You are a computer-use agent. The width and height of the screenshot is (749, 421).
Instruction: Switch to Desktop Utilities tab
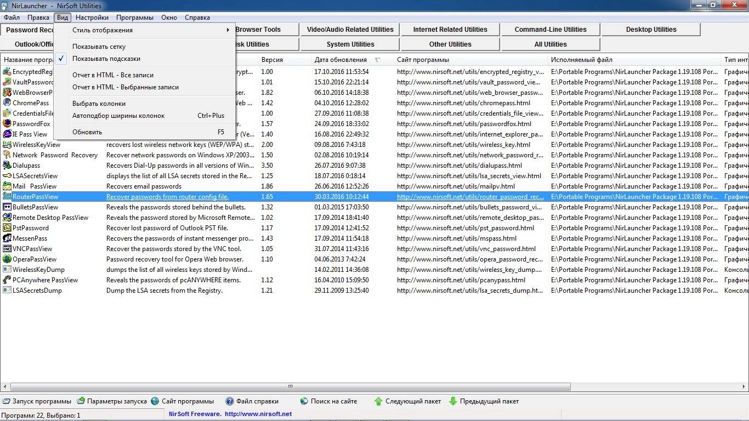[651, 30]
